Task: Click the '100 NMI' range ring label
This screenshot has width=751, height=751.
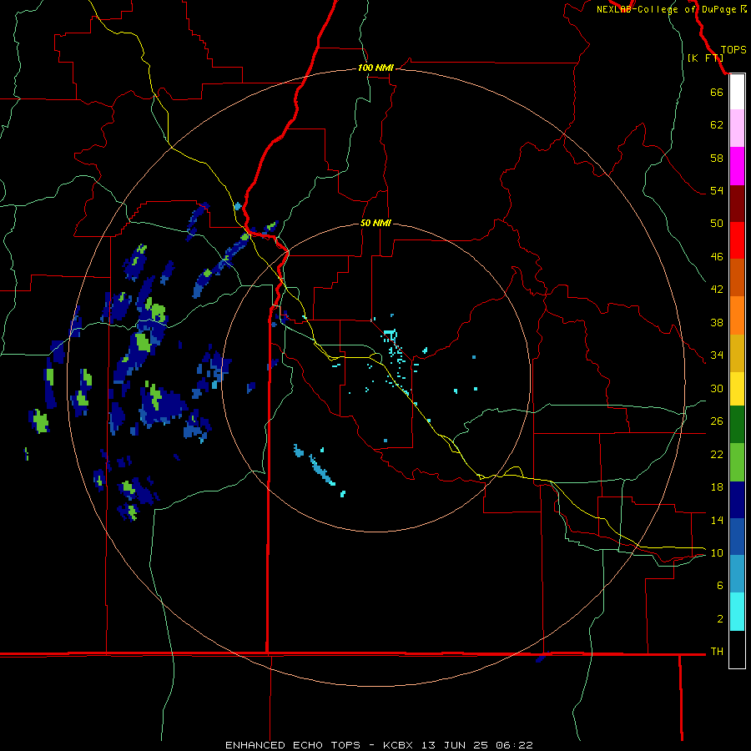Action: point(375,68)
